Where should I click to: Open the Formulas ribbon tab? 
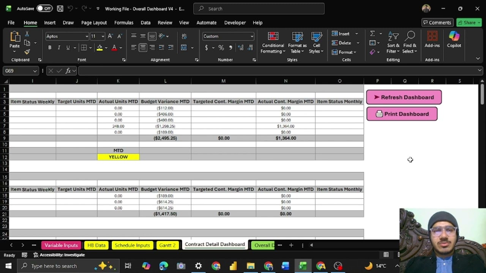coord(124,22)
